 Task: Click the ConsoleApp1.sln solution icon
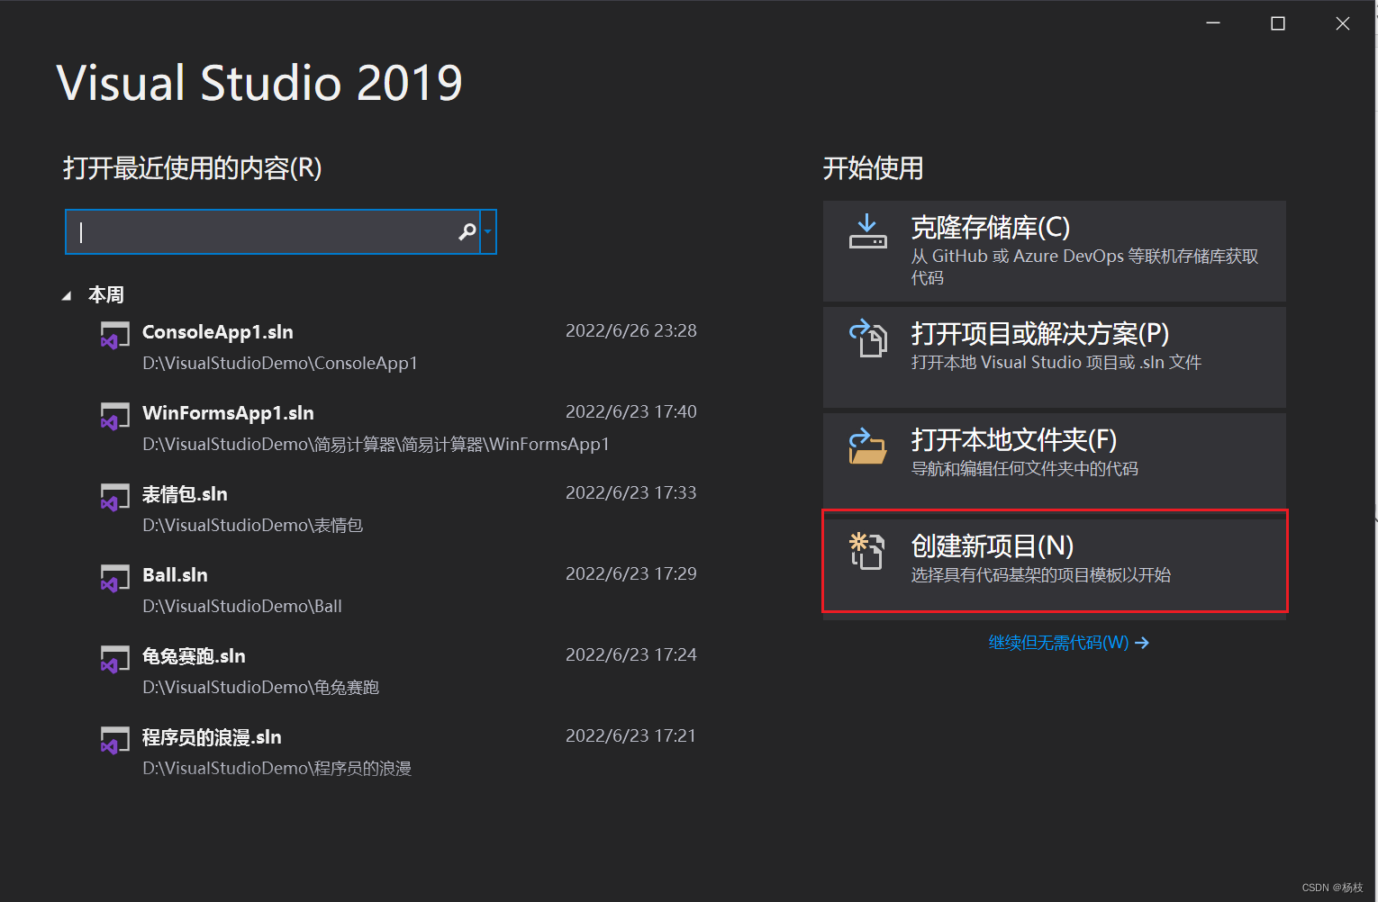(x=114, y=335)
